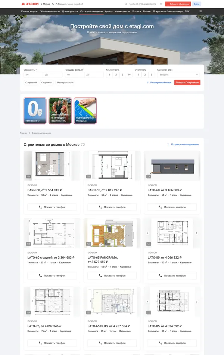Enable the 'Мастер-спальня' filter chip
Viewport: 224px width, 355px height.
click(x=65, y=83)
